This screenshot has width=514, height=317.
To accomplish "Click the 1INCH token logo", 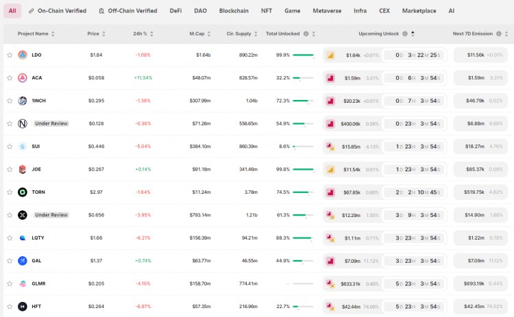I will pyautogui.click(x=23, y=101).
